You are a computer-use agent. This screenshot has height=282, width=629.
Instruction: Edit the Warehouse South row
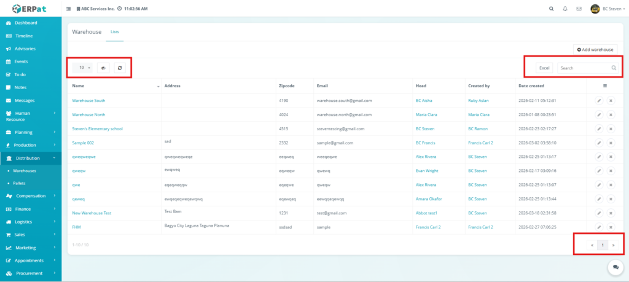coord(599,100)
